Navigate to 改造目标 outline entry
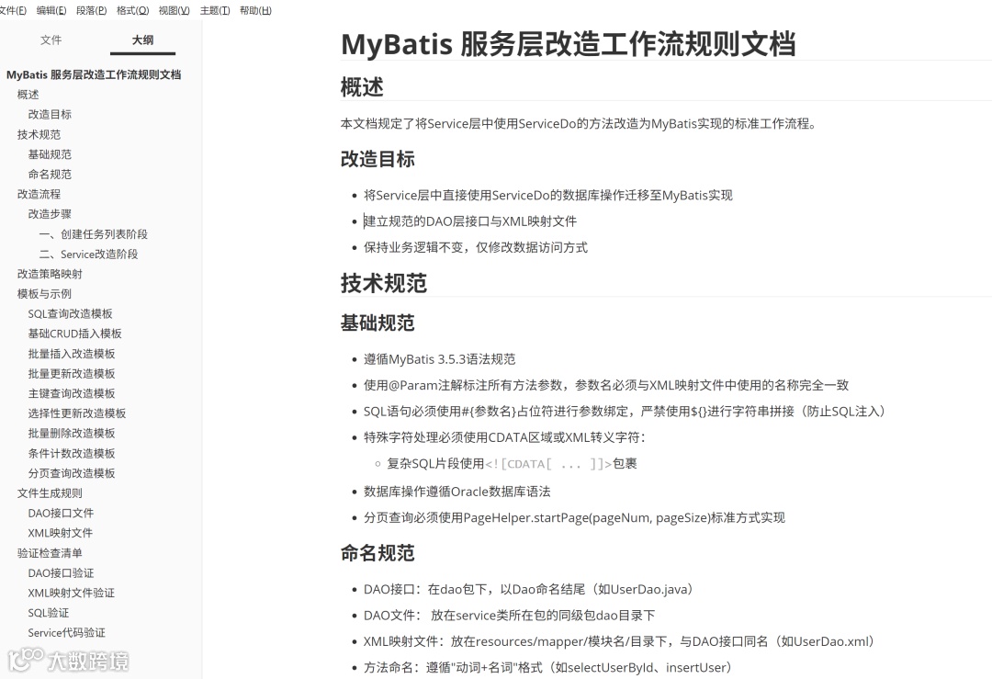Viewport: 992px width, 679px height. (50, 115)
